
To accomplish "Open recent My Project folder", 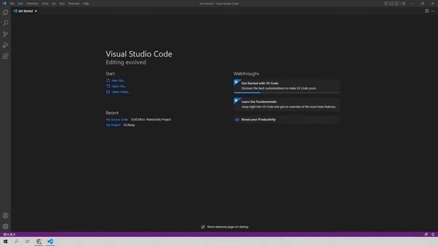I will click(x=113, y=125).
